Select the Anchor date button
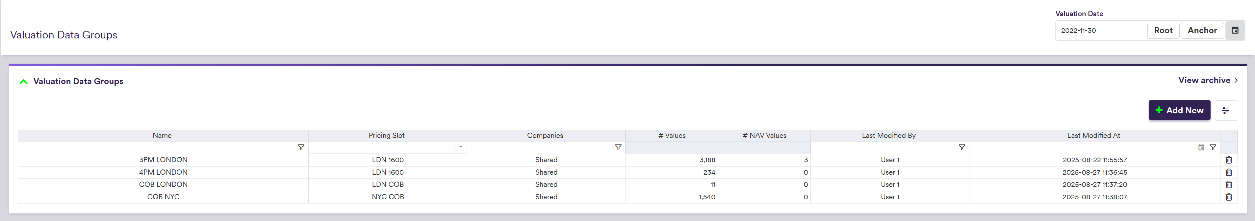 click(x=1202, y=31)
